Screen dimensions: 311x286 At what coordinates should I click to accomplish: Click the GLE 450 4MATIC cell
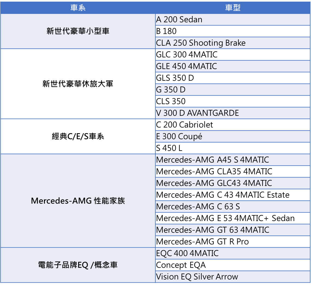pyautogui.click(x=233, y=66)
